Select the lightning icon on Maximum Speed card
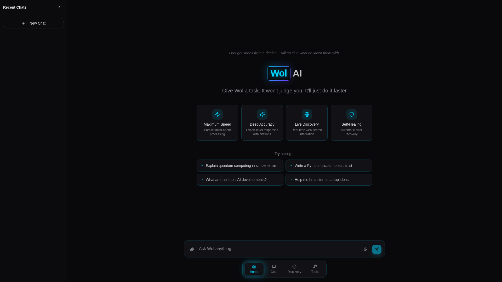This screenshot has height=282, width=502. tap(217, 114)
